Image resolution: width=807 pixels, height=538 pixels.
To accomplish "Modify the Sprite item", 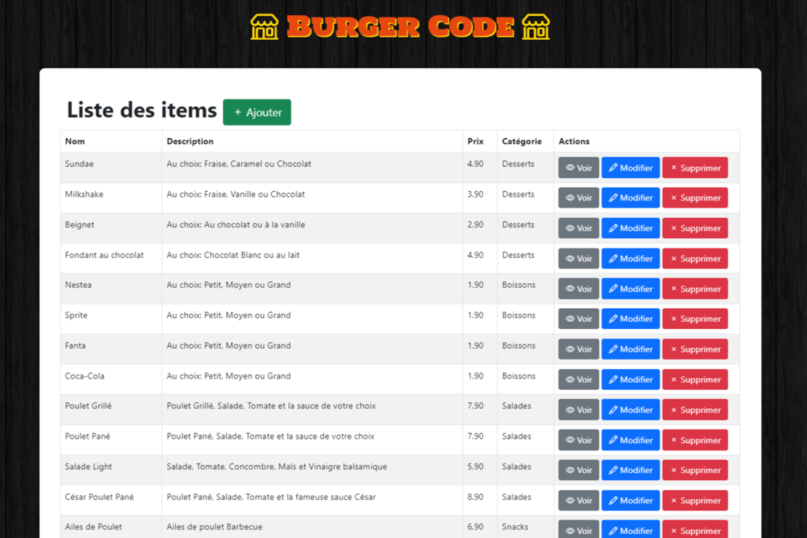I will coord(630,319).
